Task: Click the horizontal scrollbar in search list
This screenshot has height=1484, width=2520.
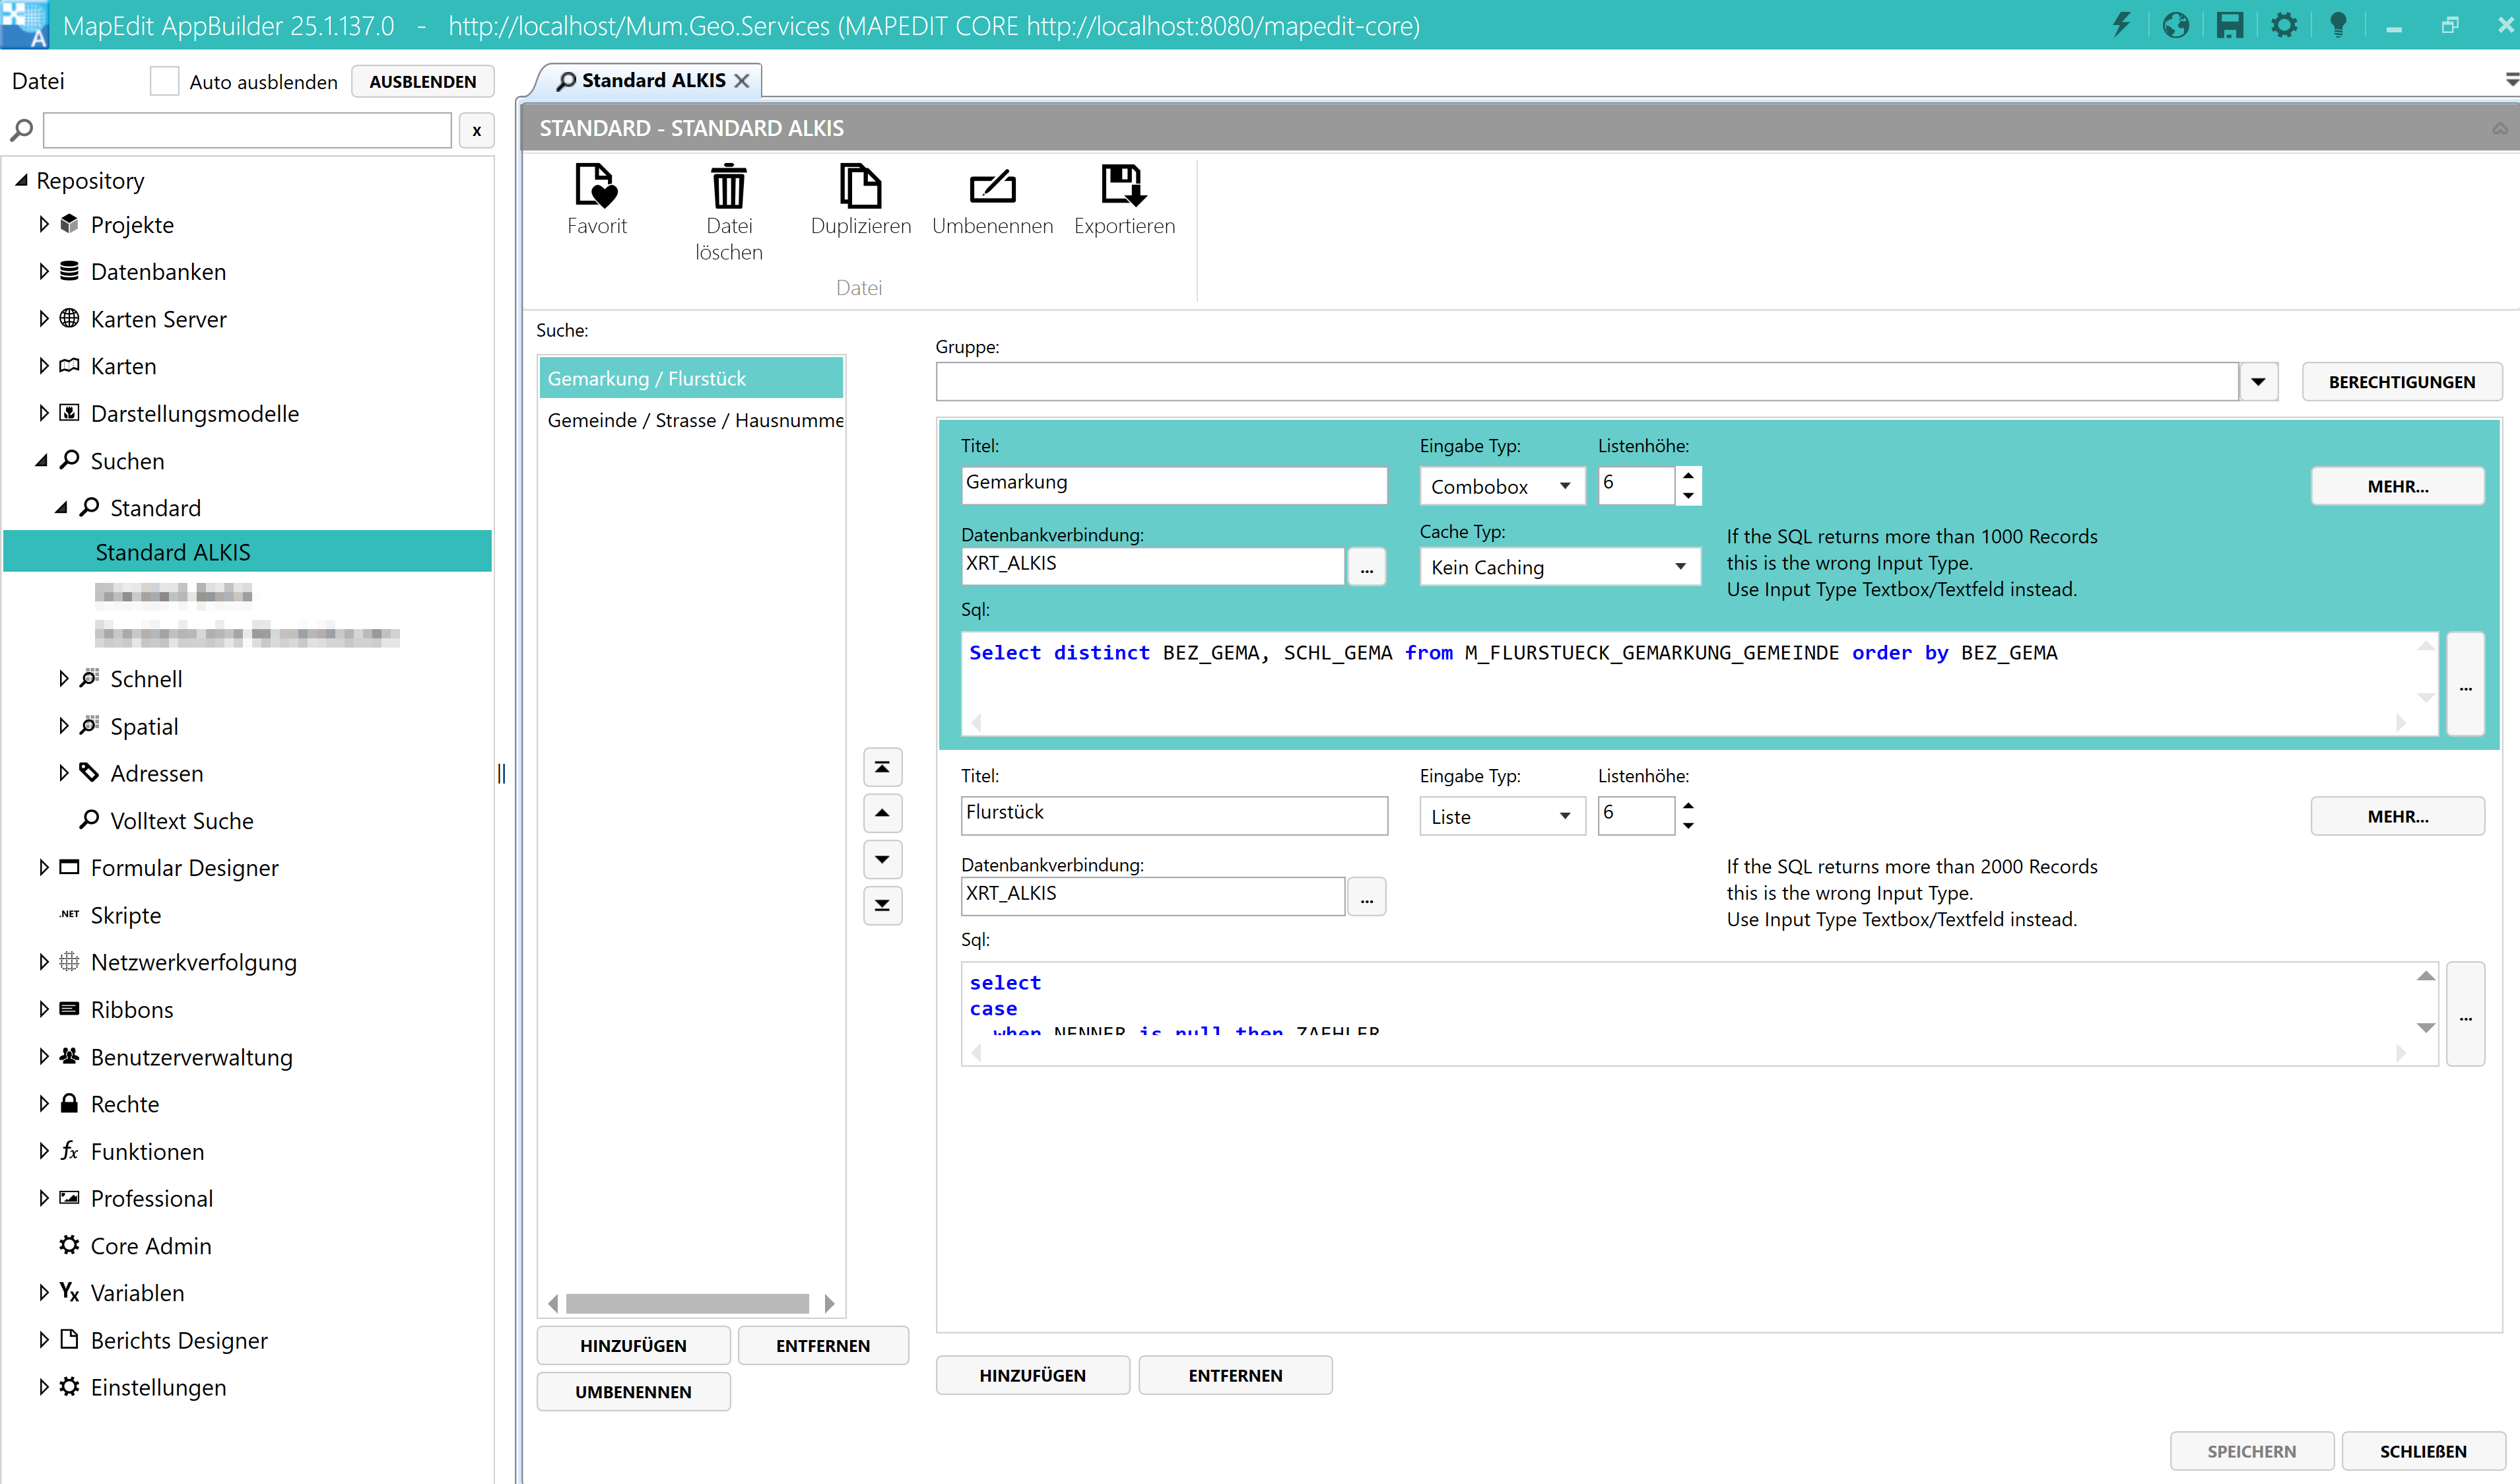Action: [x=687, y=1303]
